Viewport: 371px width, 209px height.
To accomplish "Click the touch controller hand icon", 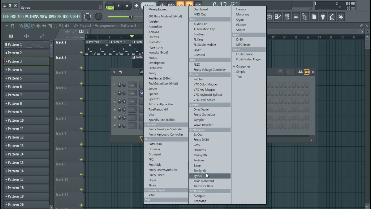I will pyautogui.click(x=341, y=17).
